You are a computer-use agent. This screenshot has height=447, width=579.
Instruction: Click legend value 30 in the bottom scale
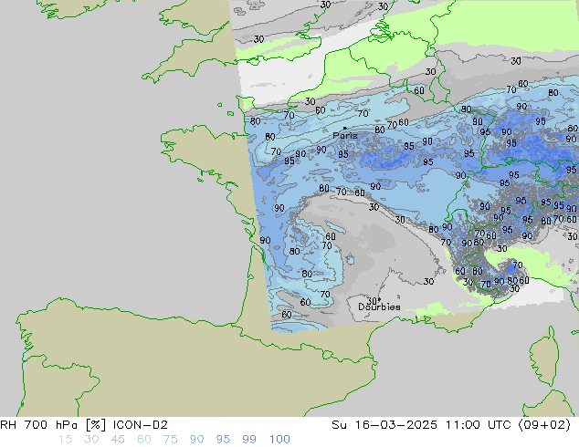(x=91, y=440)
